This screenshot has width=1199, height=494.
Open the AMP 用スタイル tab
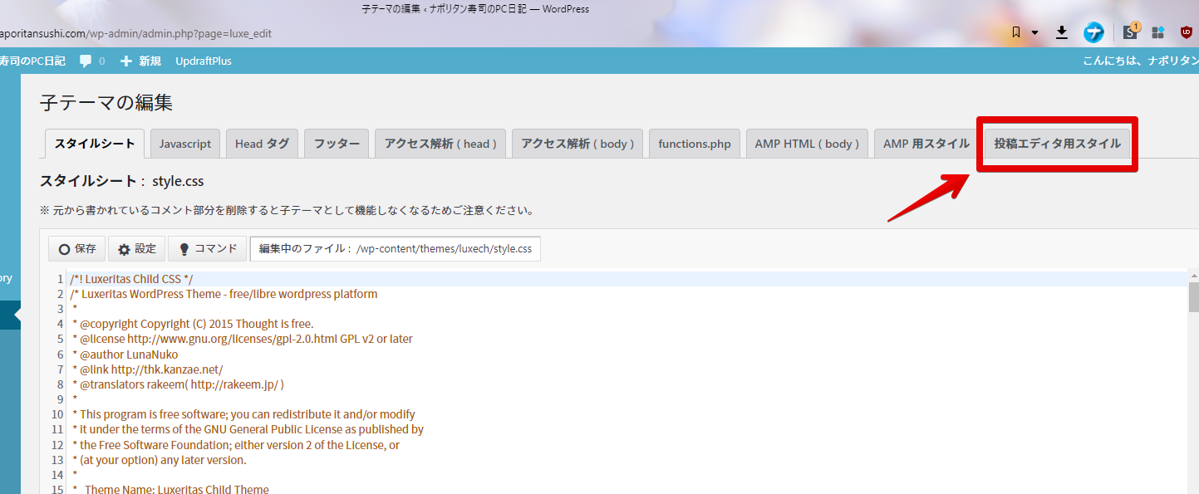pyautogui.click(x=926, y=144)
